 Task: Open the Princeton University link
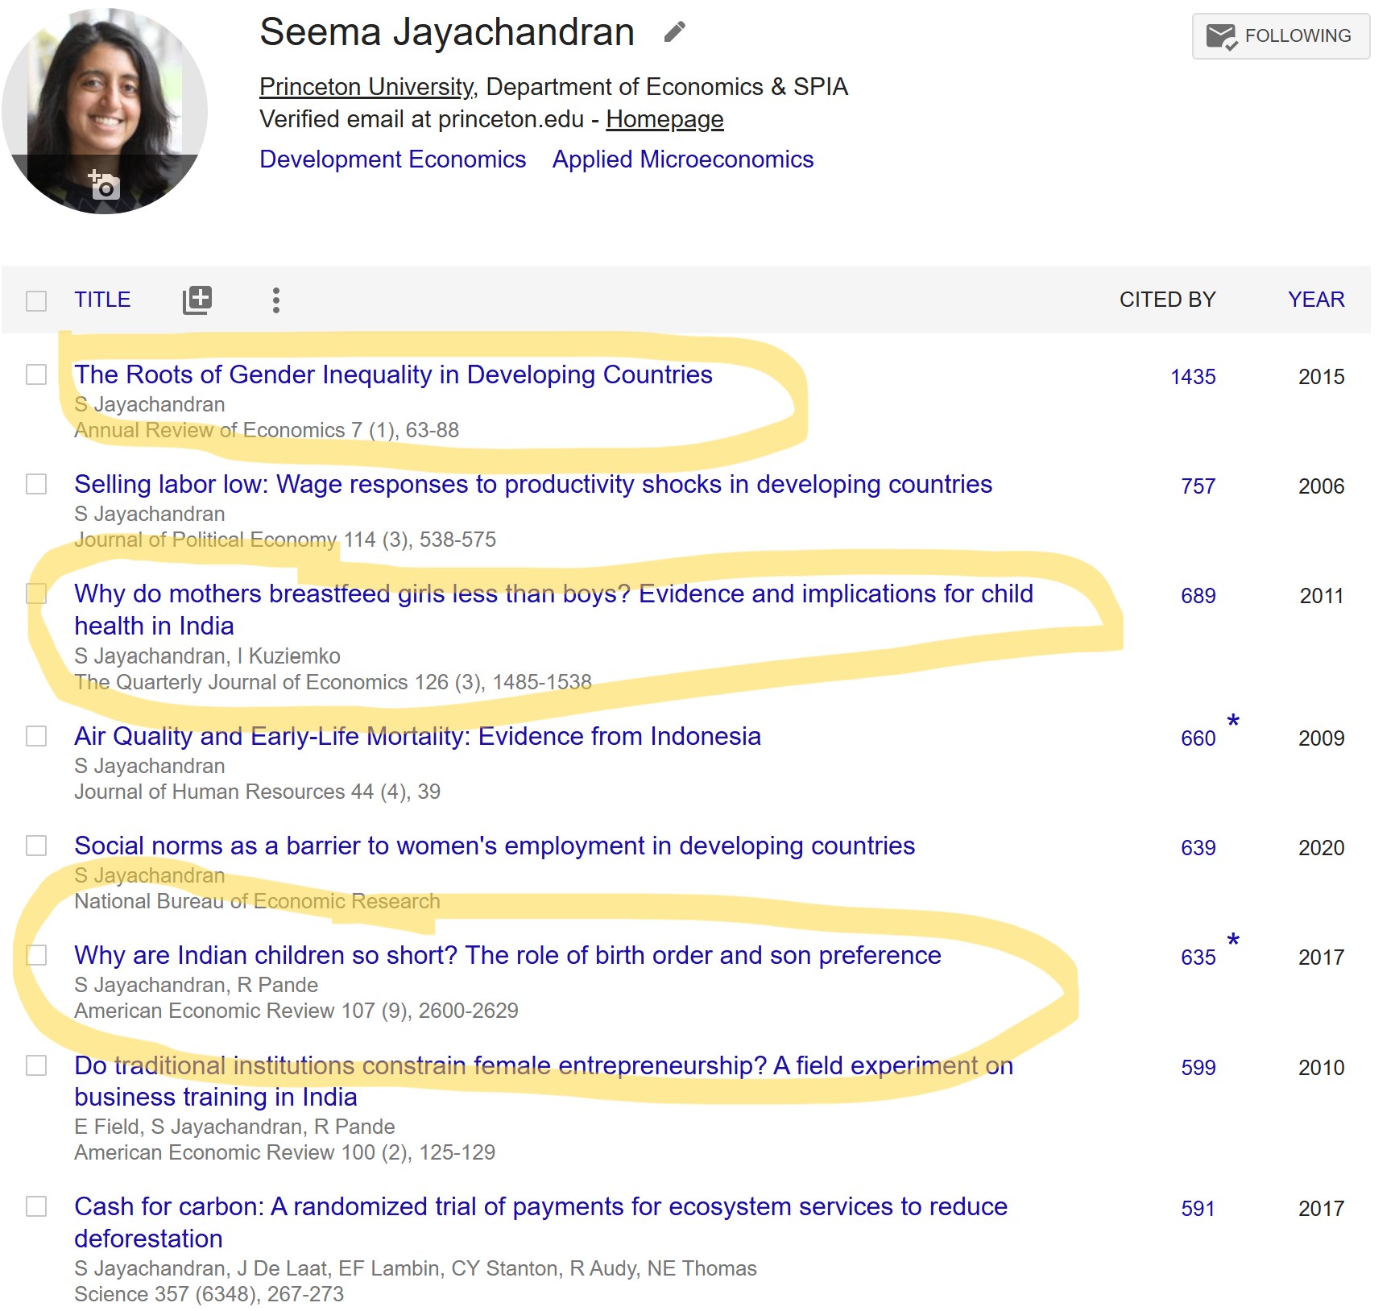coord(366,87)
